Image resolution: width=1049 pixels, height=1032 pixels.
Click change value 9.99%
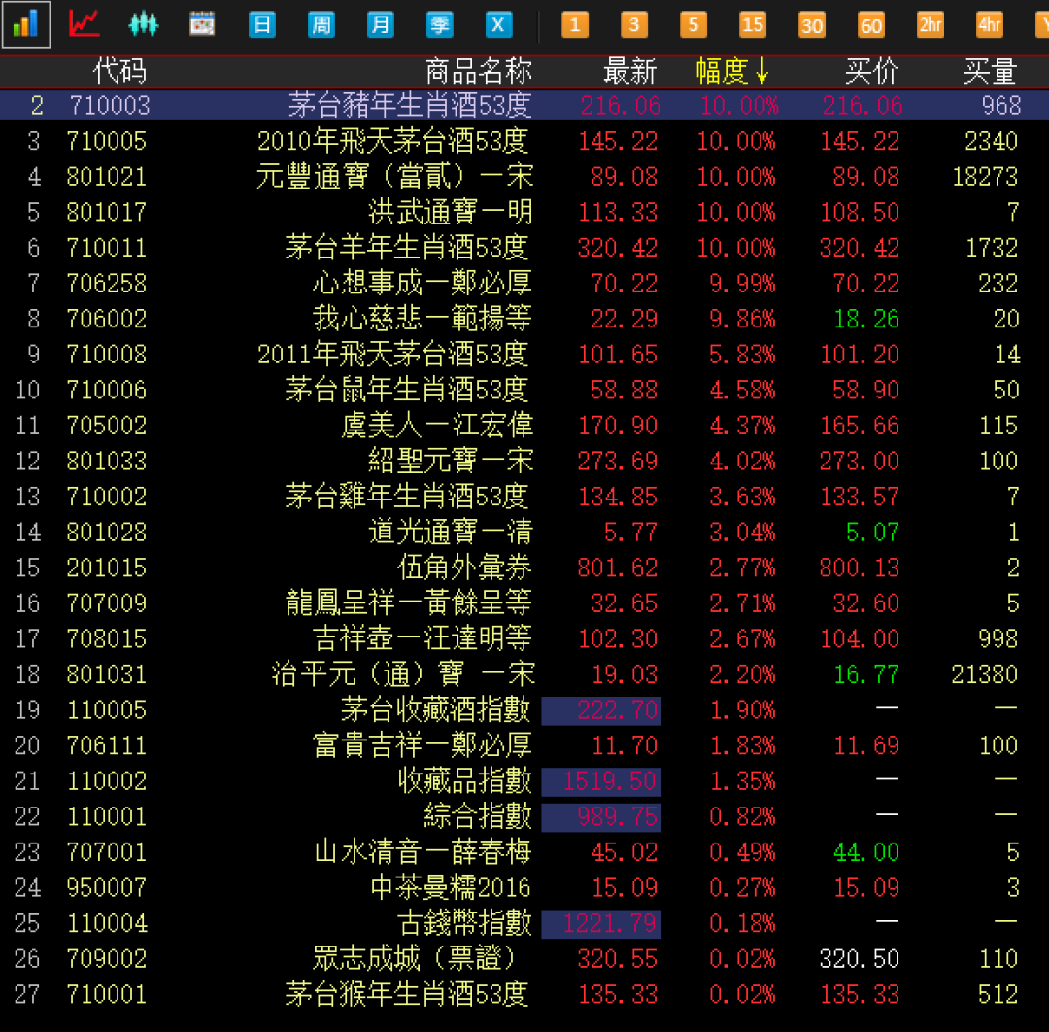tap(742, 283)
